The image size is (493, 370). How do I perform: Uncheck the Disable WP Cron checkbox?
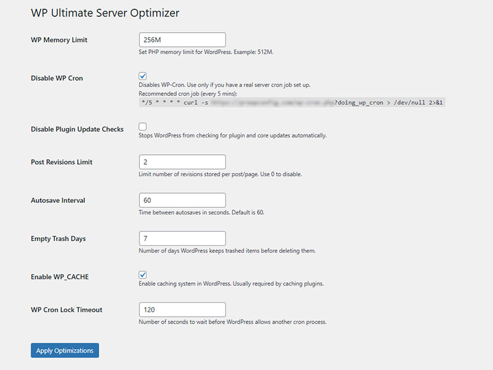tap(143, 76)
